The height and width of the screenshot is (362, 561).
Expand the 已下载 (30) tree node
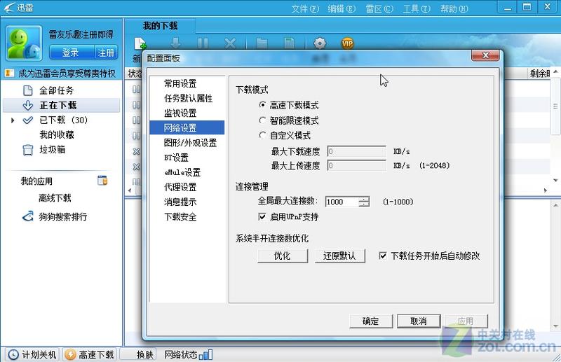(13, 120)
